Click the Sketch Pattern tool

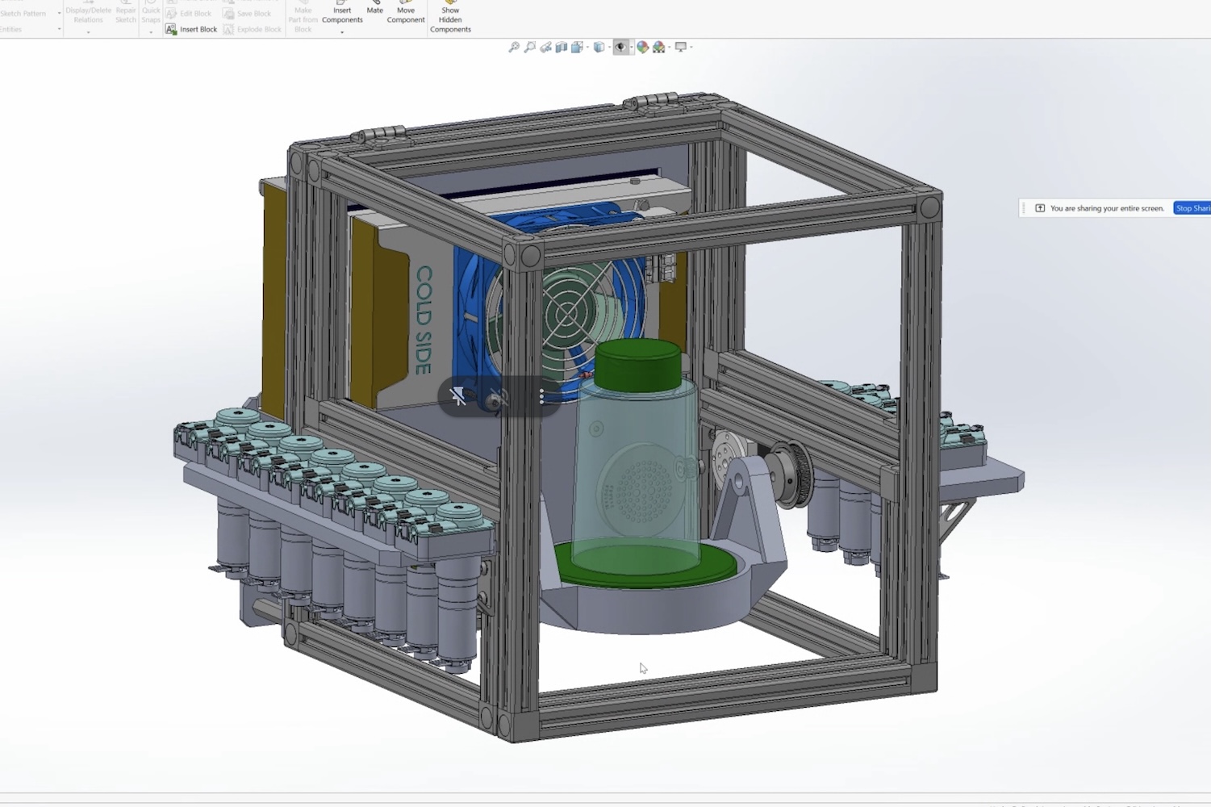point(23,14)
